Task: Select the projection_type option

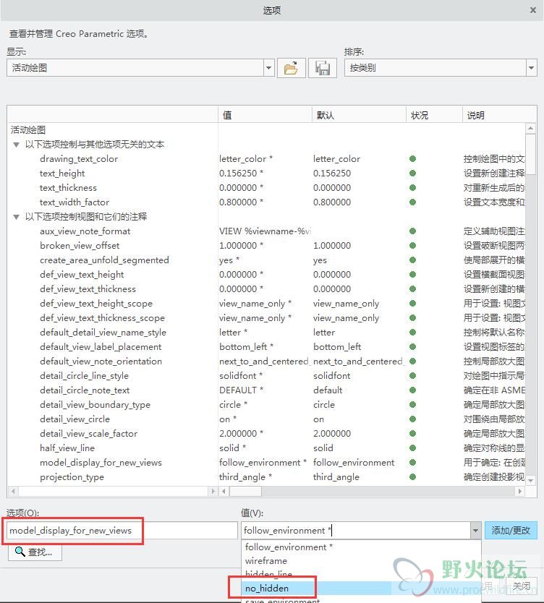Action: (72, 477)
